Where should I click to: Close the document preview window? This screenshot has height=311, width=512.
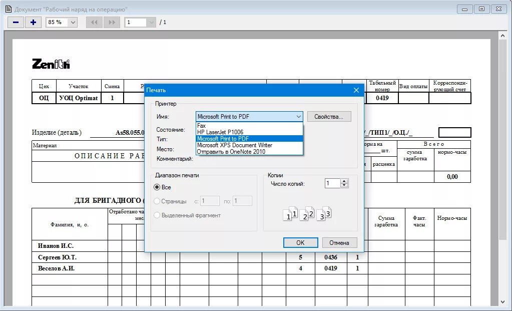(x=498, y=9)
